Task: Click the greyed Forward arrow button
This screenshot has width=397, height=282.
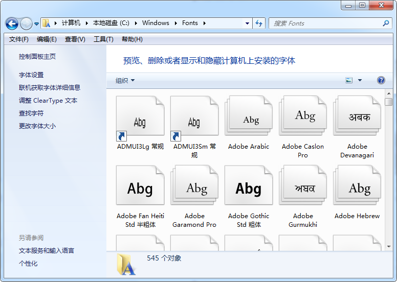Action: [26, 24]
